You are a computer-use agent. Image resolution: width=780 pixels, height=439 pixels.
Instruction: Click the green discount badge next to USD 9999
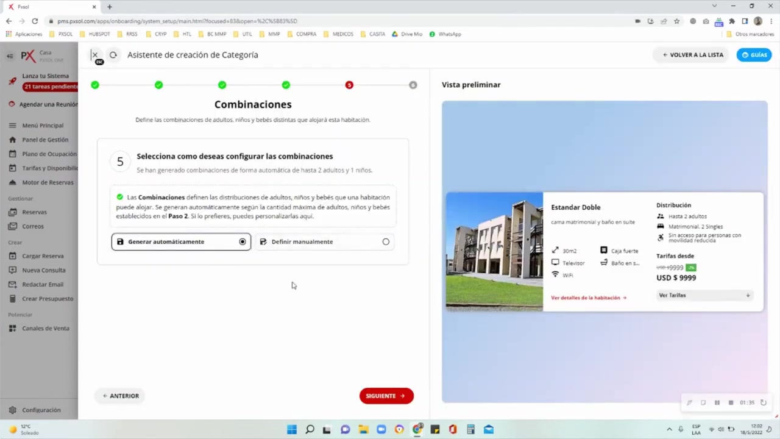(690, 267)
